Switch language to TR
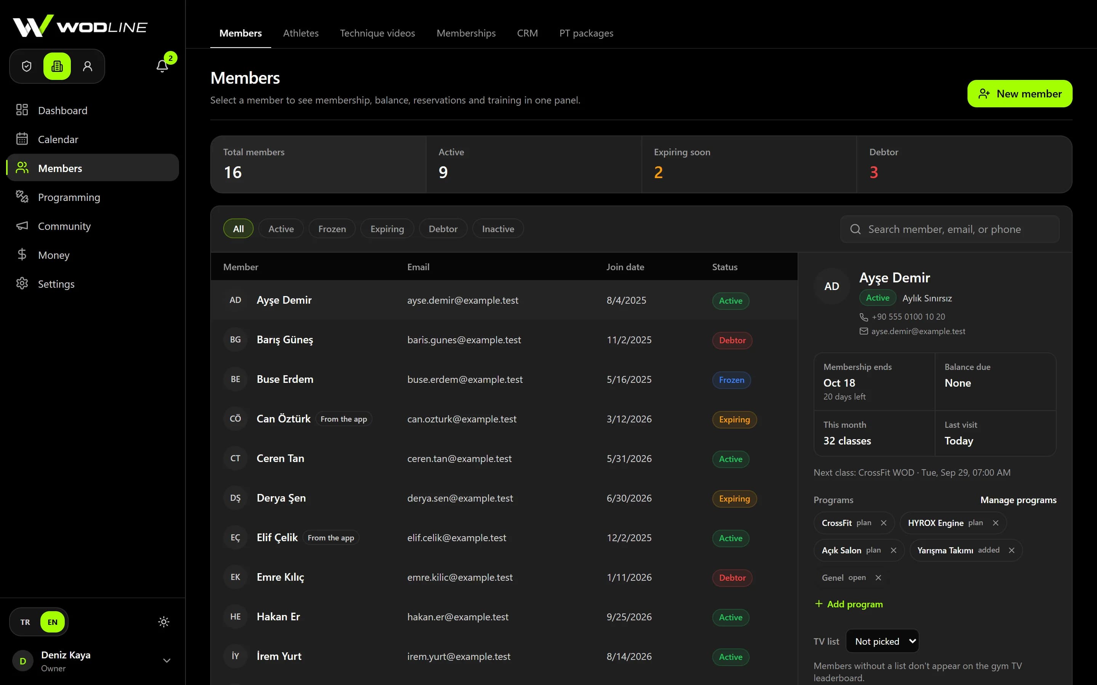This screenshot has height=685, width=1097. [x=26, y=622]
